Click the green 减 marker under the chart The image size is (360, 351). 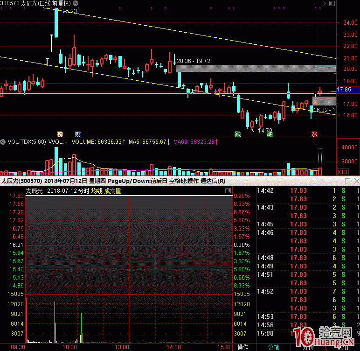point(270,134)
